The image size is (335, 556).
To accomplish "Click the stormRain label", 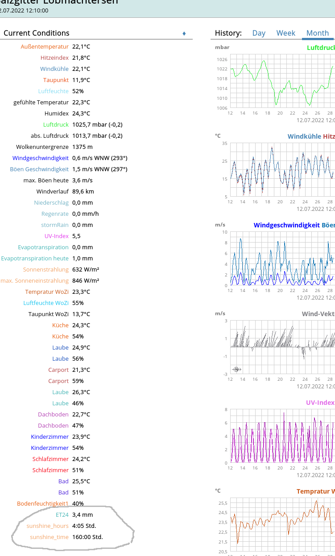I will (x=55, y=225).
